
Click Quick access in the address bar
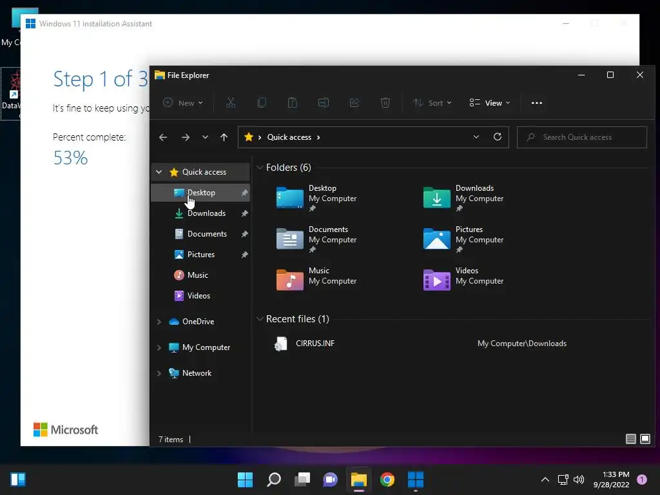(x=289, y=137)
